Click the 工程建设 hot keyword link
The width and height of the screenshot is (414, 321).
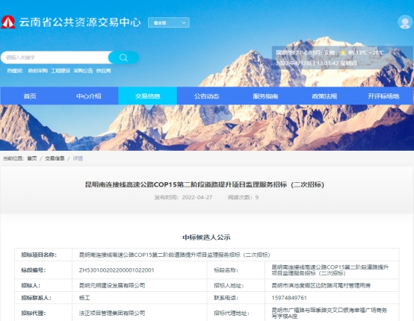[x=61, y=71]
